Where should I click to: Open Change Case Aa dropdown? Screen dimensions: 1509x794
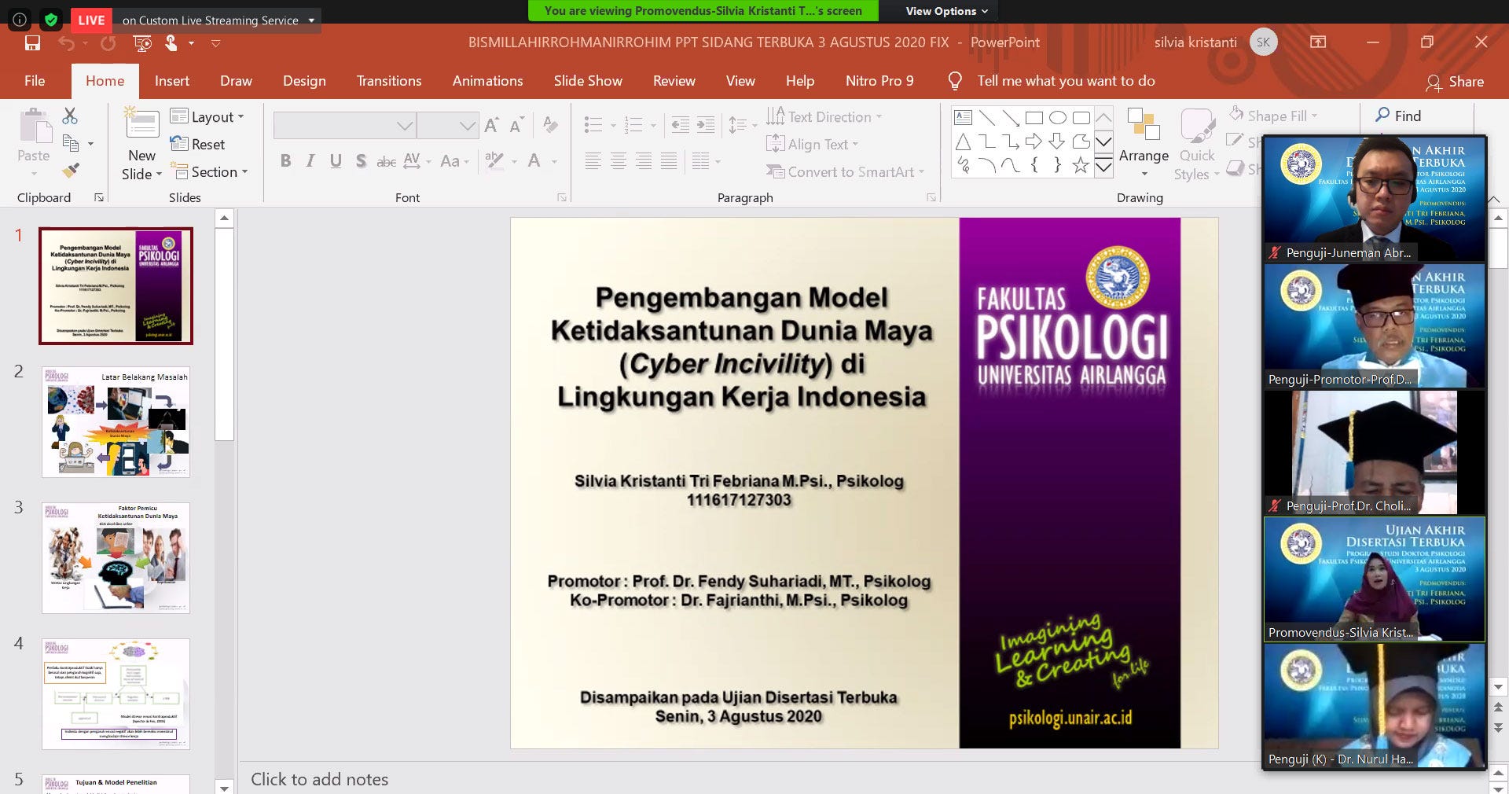click(x=454, y=161)
